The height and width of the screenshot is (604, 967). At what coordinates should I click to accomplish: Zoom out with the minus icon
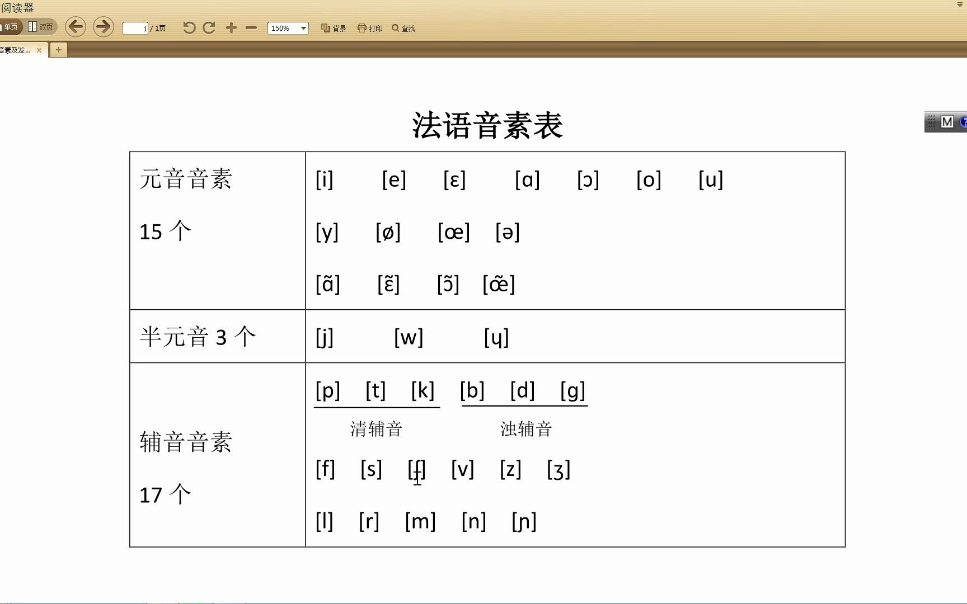(251, 27)
